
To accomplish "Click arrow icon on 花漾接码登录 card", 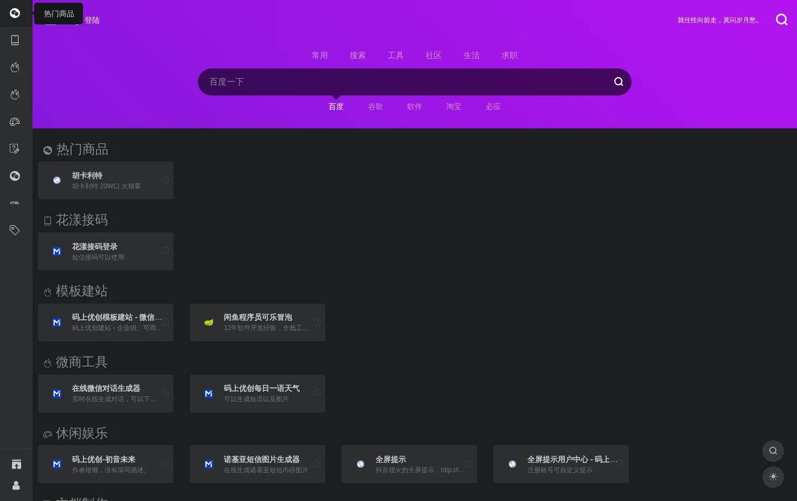I will click(165, 251).
